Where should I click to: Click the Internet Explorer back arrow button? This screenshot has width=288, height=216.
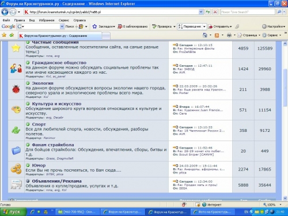click(x=5, y=12)
